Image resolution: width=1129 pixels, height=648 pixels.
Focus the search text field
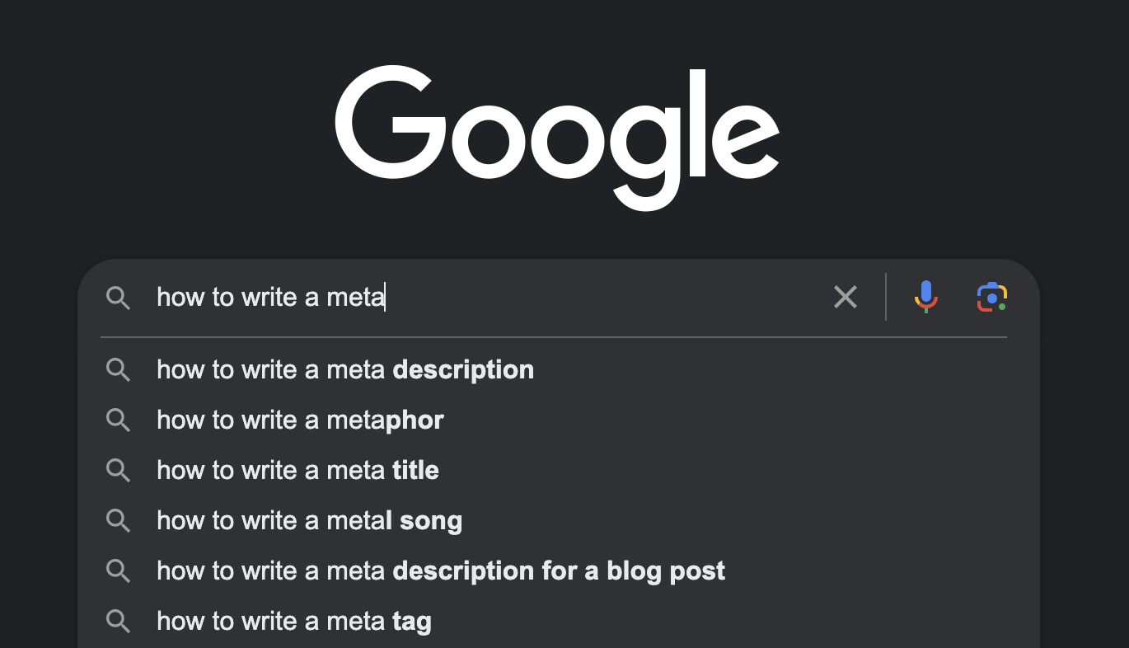pos(486,297)
